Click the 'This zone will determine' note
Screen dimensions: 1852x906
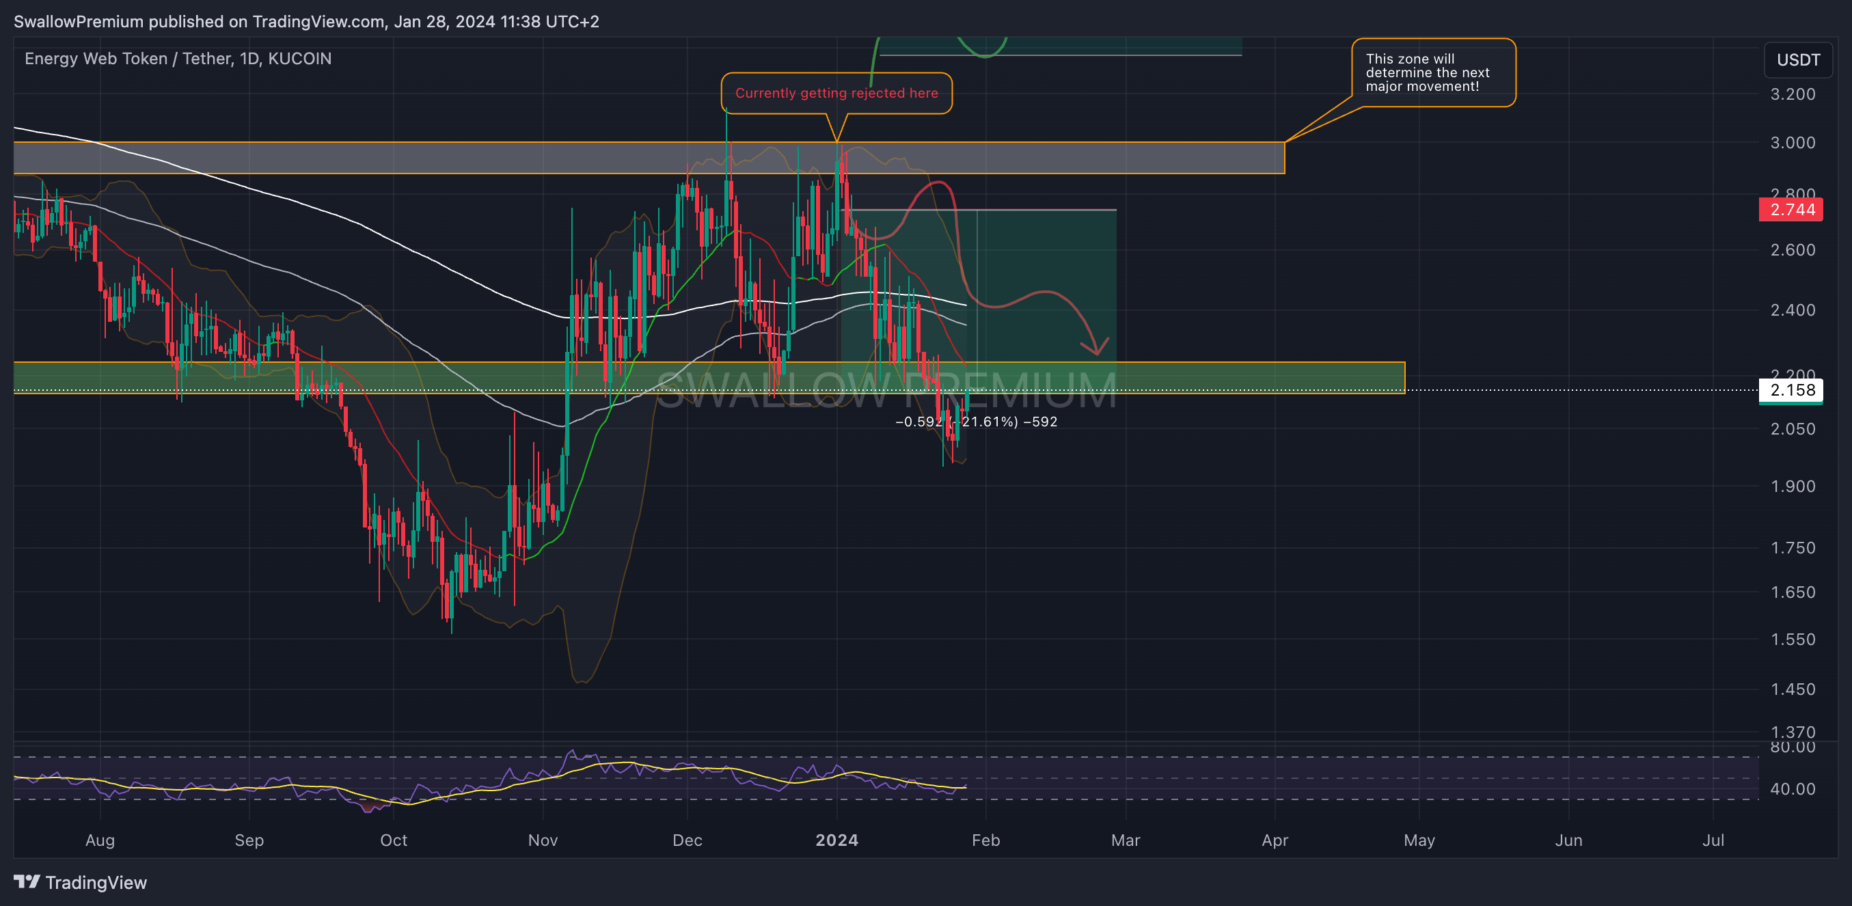pos(1434,72)
